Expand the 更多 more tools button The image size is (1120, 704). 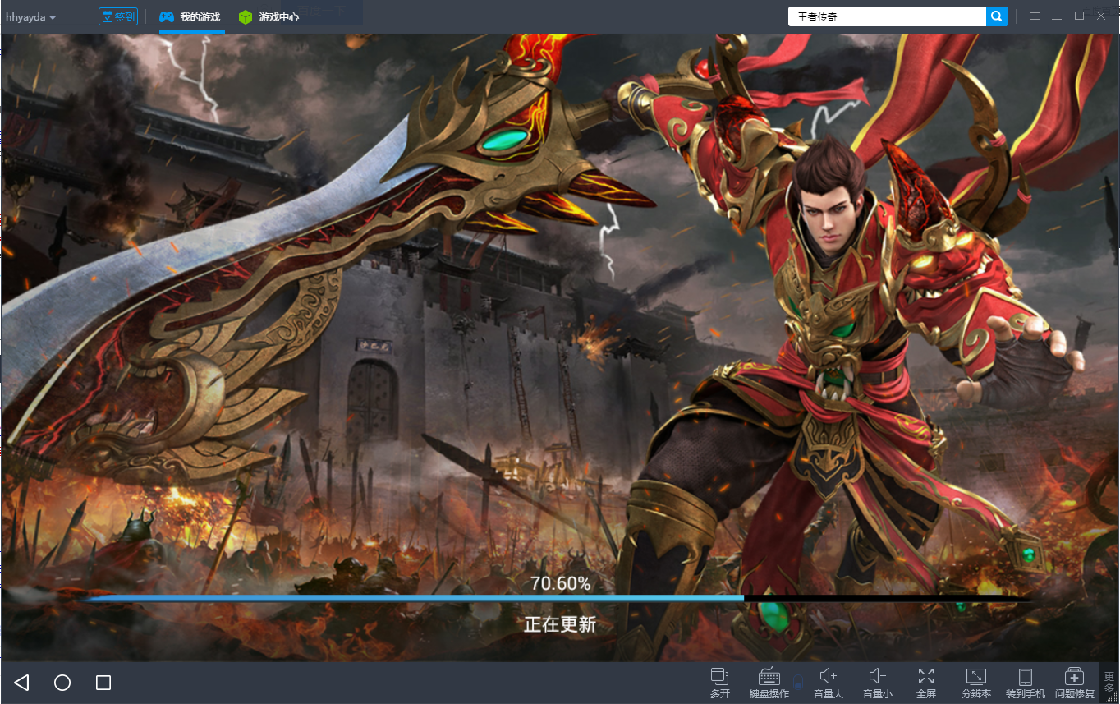(1109, 683)
